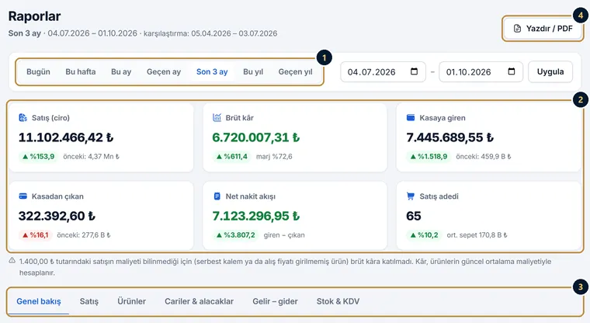590x323 pixels.
Task: Select the Bu hafta period filter
Action: pos(81,72)
